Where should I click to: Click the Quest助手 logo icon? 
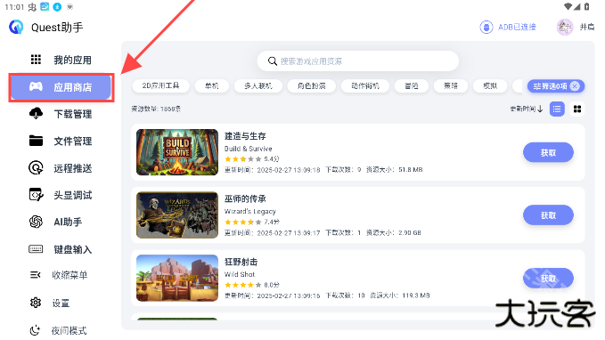pos(16,27)
